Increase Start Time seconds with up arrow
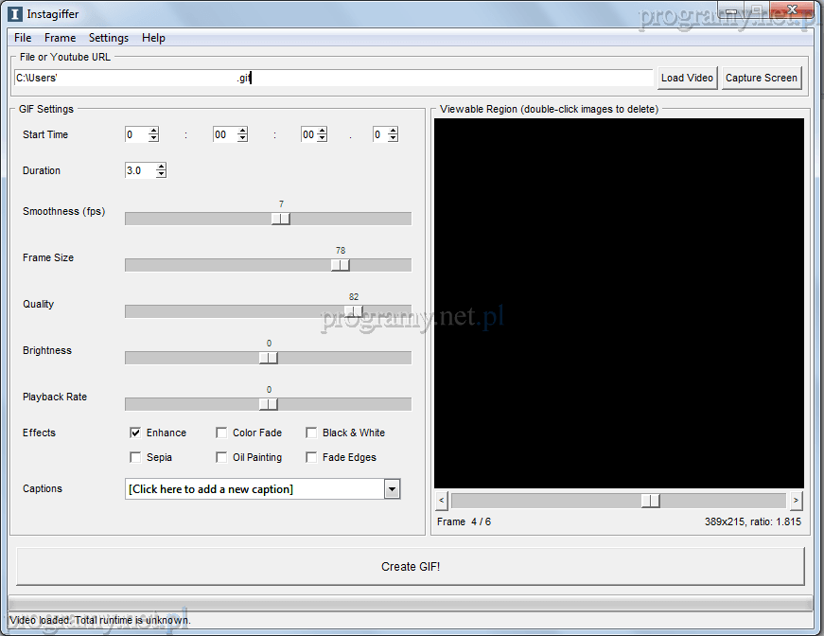The height and width of the screenshot is (636, 824). 322,131
